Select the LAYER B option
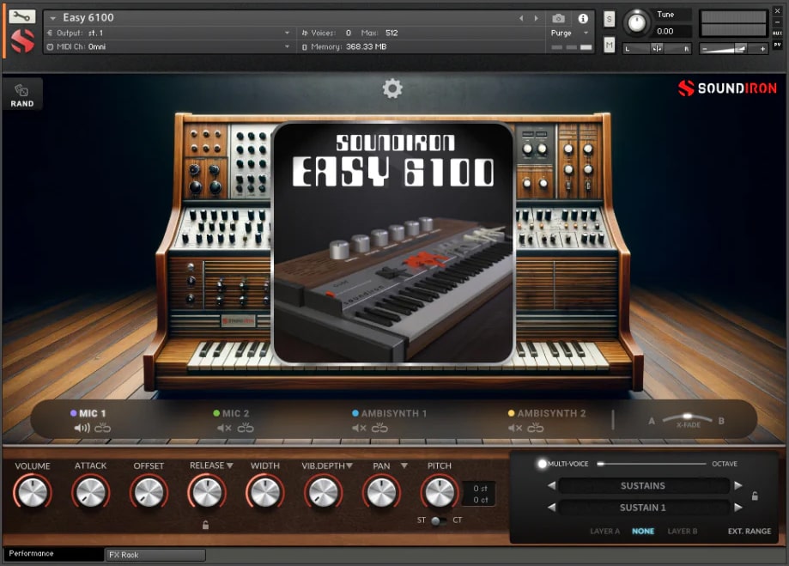This screenshot has height=566, width=789. [683, 531]
